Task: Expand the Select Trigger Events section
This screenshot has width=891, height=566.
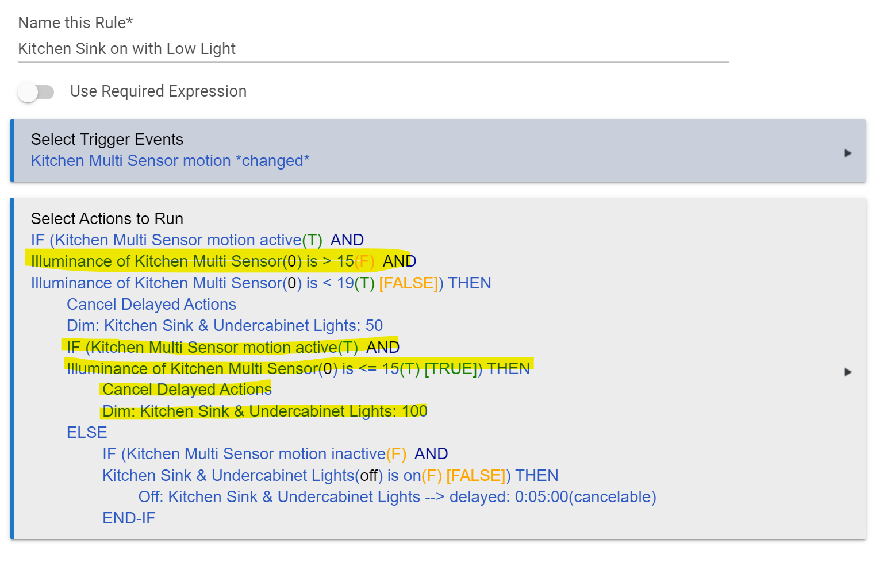Action: (x=847, y=153)
